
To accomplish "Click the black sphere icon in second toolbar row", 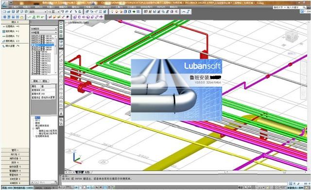I will click(x=68, y=17).
